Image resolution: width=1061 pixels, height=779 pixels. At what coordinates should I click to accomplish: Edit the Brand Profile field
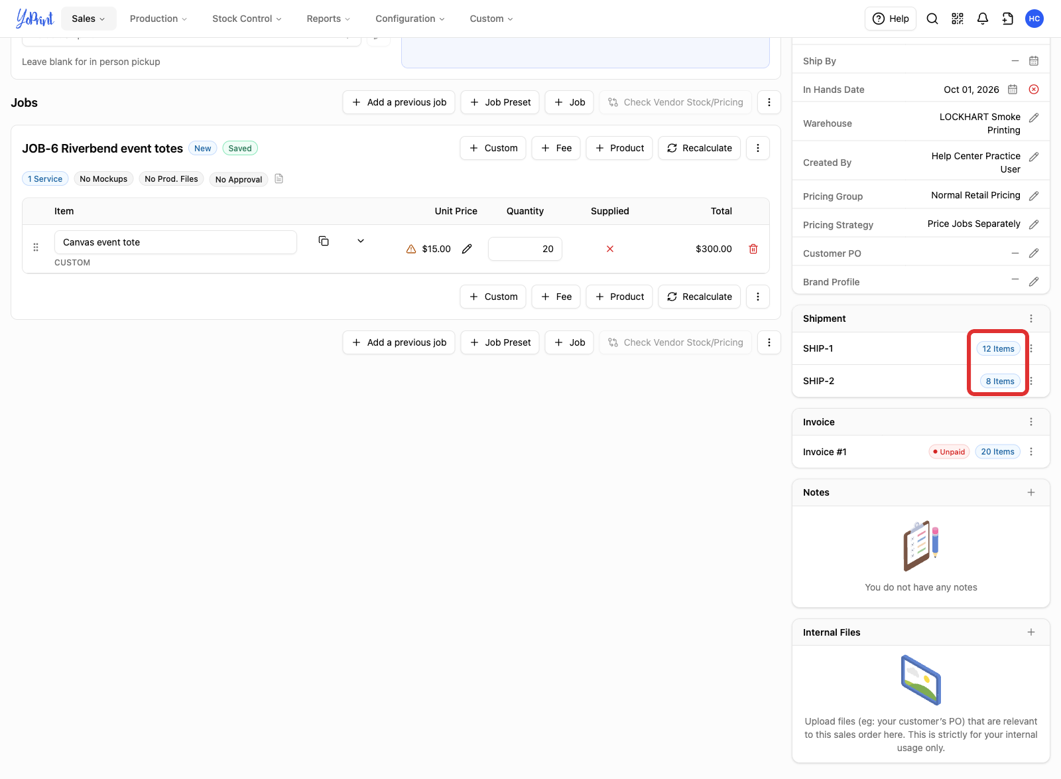click(1034, 282)
